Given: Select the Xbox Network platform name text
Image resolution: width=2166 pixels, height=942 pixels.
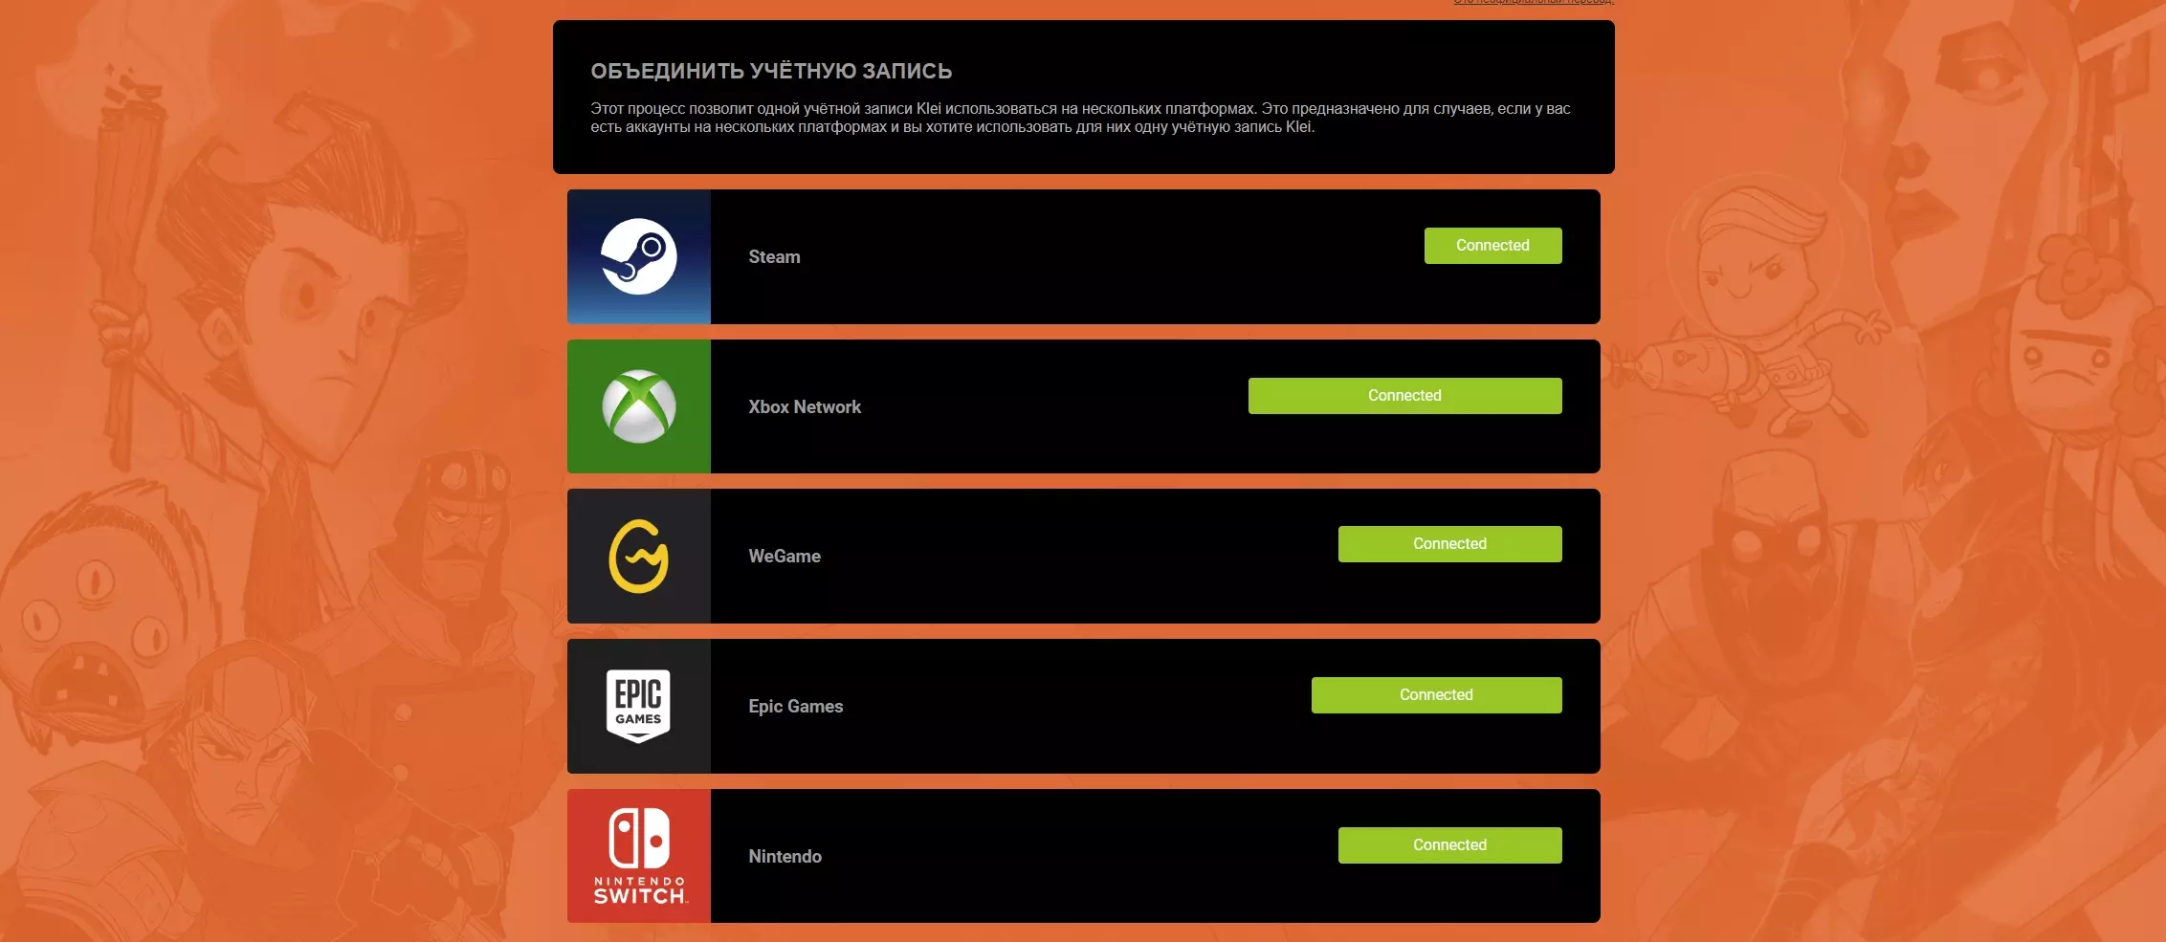Looking at the screenshot, I should coord(805,406).
